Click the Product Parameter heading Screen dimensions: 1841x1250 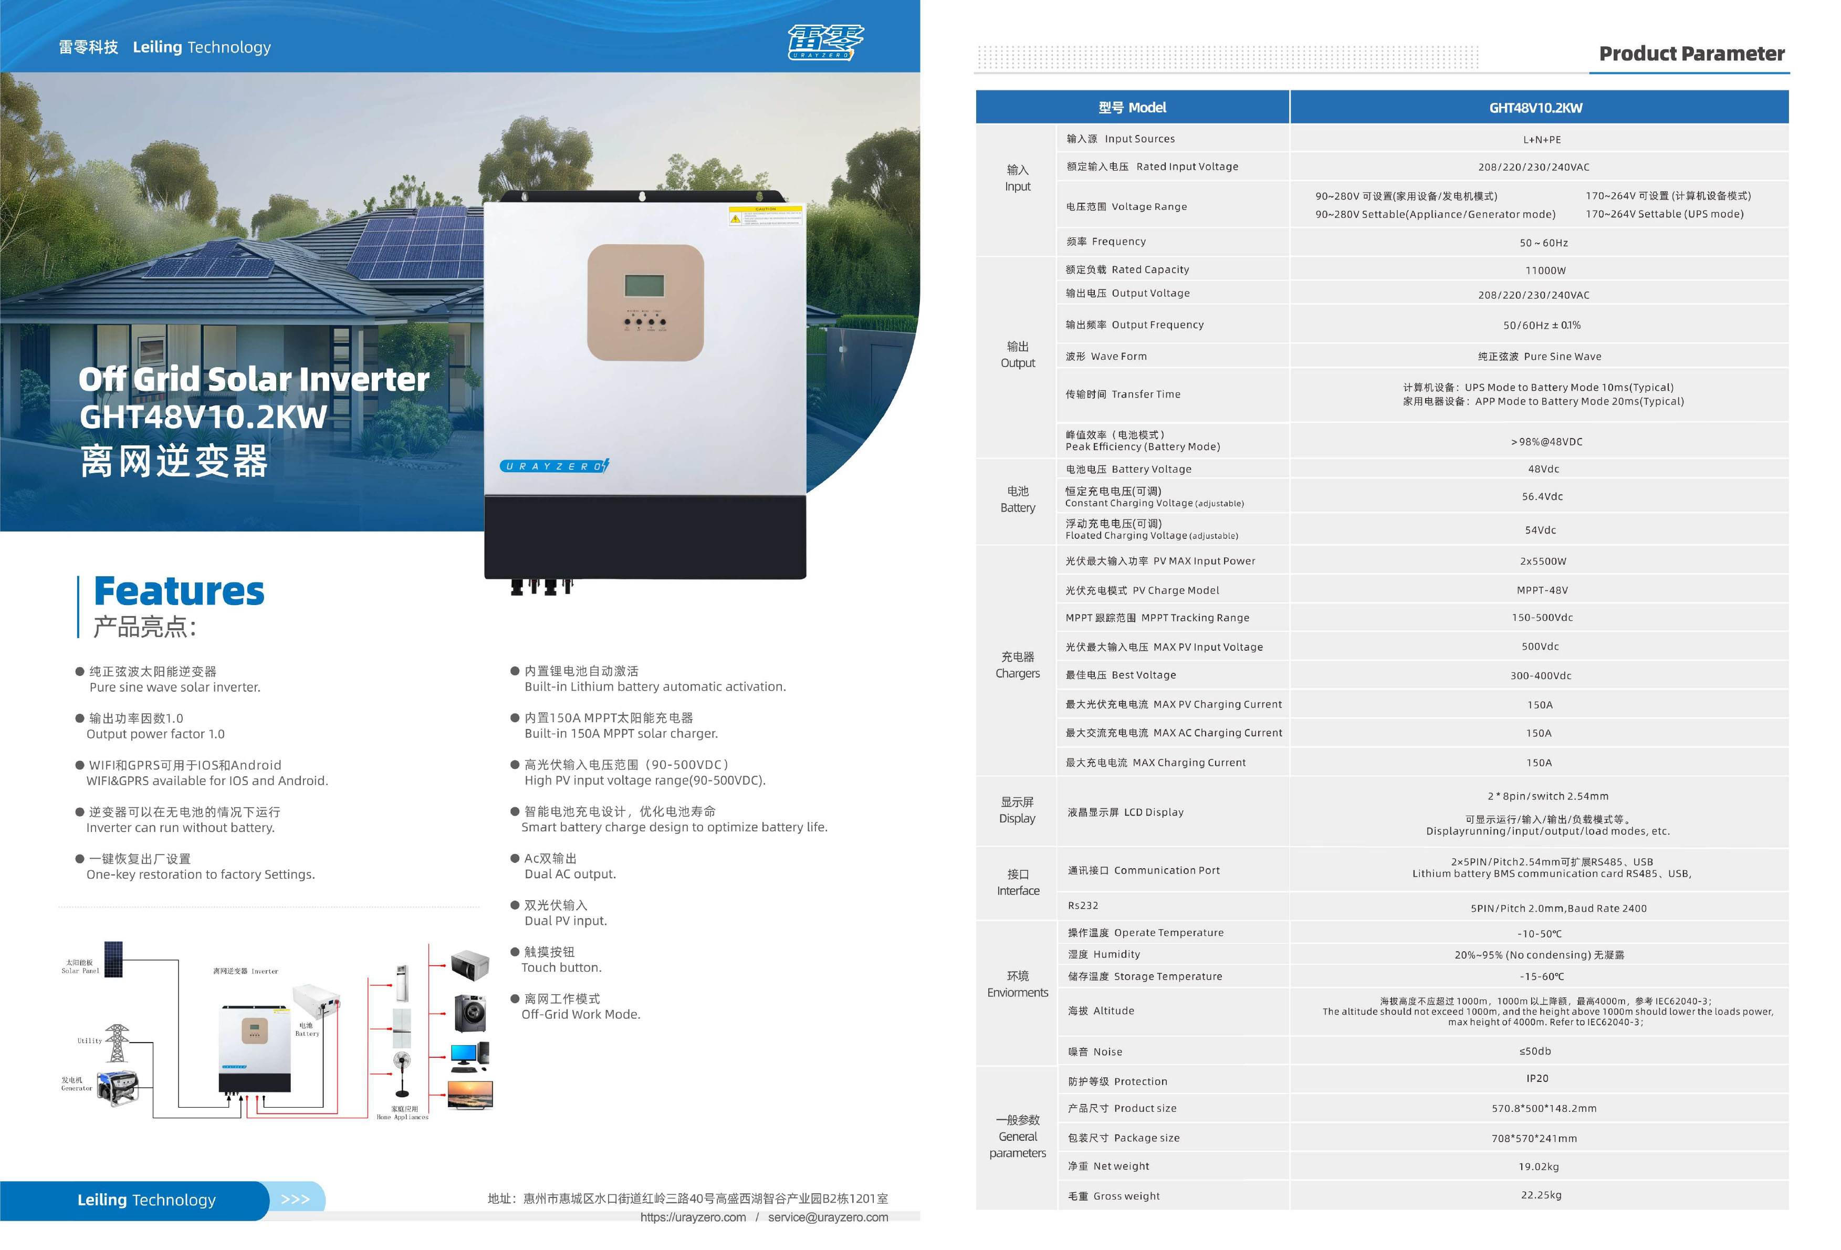tap(1691, 54)
